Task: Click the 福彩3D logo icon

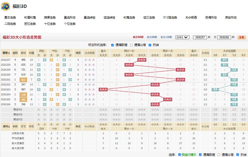Action: coord(5,7)
